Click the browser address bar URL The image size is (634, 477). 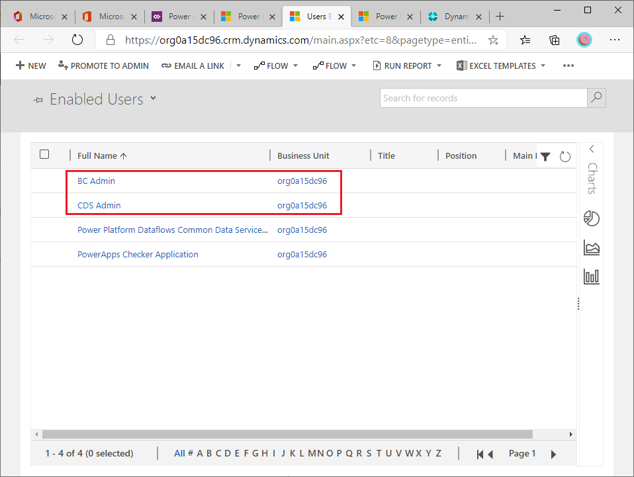pyautogui.click(x=300, y=40)
